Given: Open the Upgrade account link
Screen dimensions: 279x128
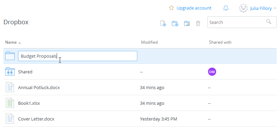Looking at the screenshot, I should point(194,8).
